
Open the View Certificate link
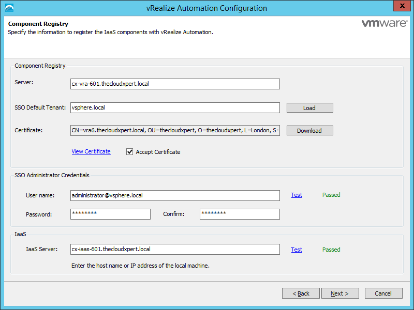point(91,151)
